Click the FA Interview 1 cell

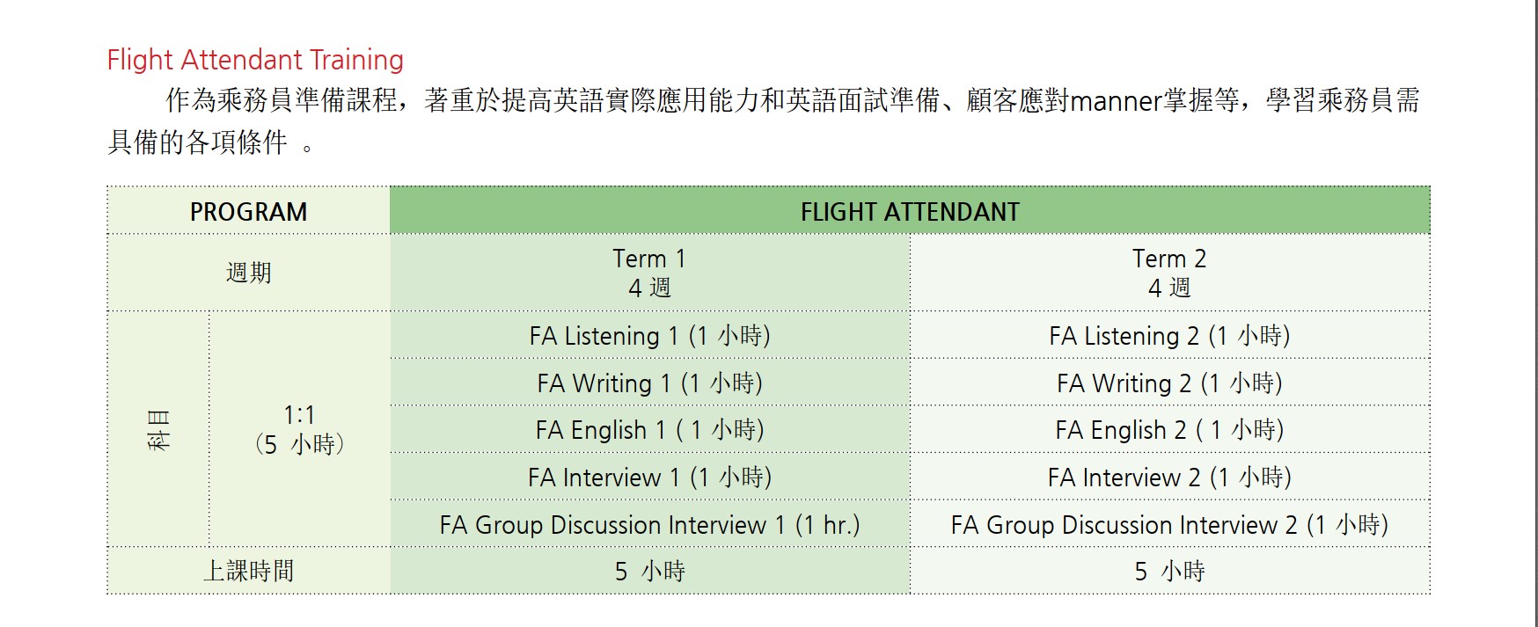pyautogui.click(x=649, y=478)
